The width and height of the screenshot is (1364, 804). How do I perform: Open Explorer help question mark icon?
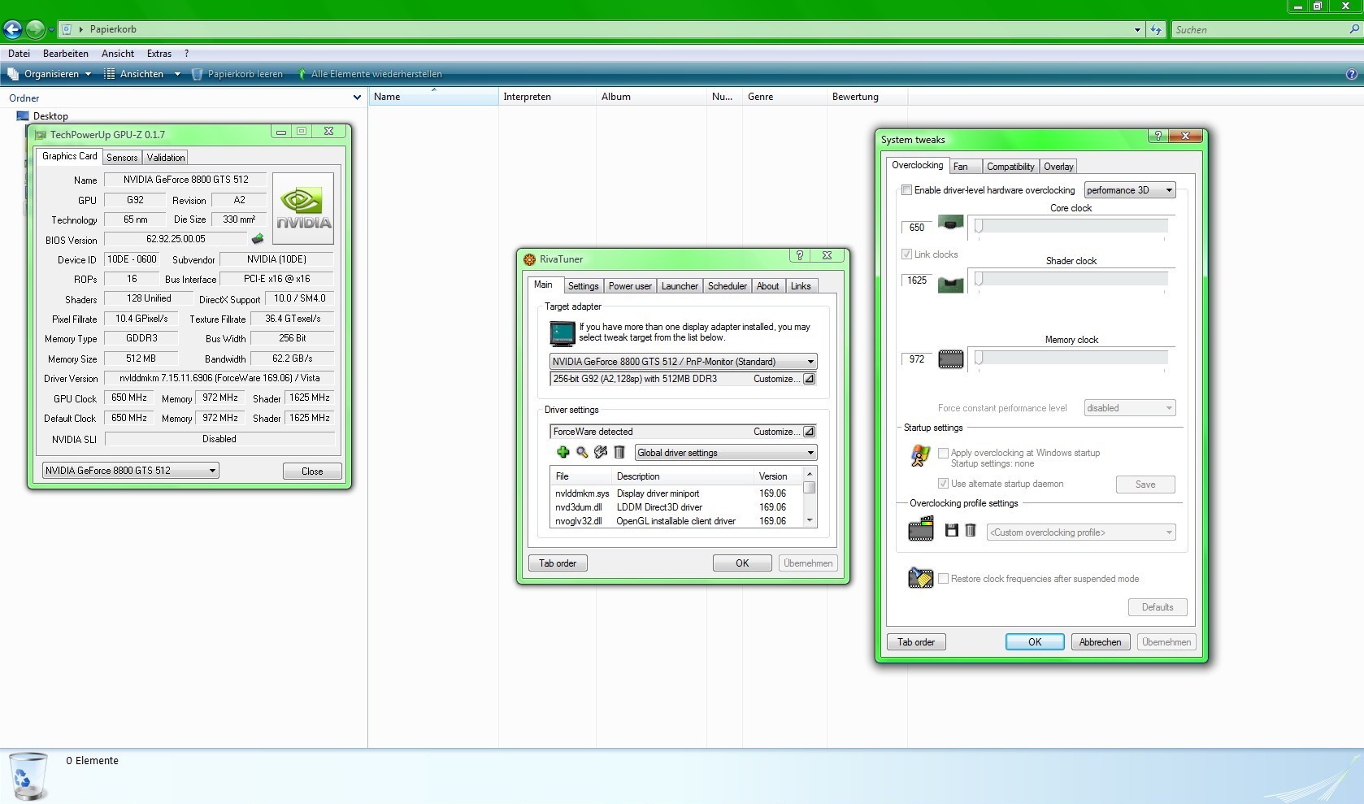pyautogui.click(x=1352, y=74)
